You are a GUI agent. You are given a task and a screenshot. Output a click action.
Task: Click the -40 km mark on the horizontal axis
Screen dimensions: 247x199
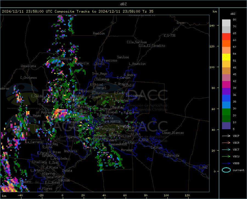click(20, 195)
